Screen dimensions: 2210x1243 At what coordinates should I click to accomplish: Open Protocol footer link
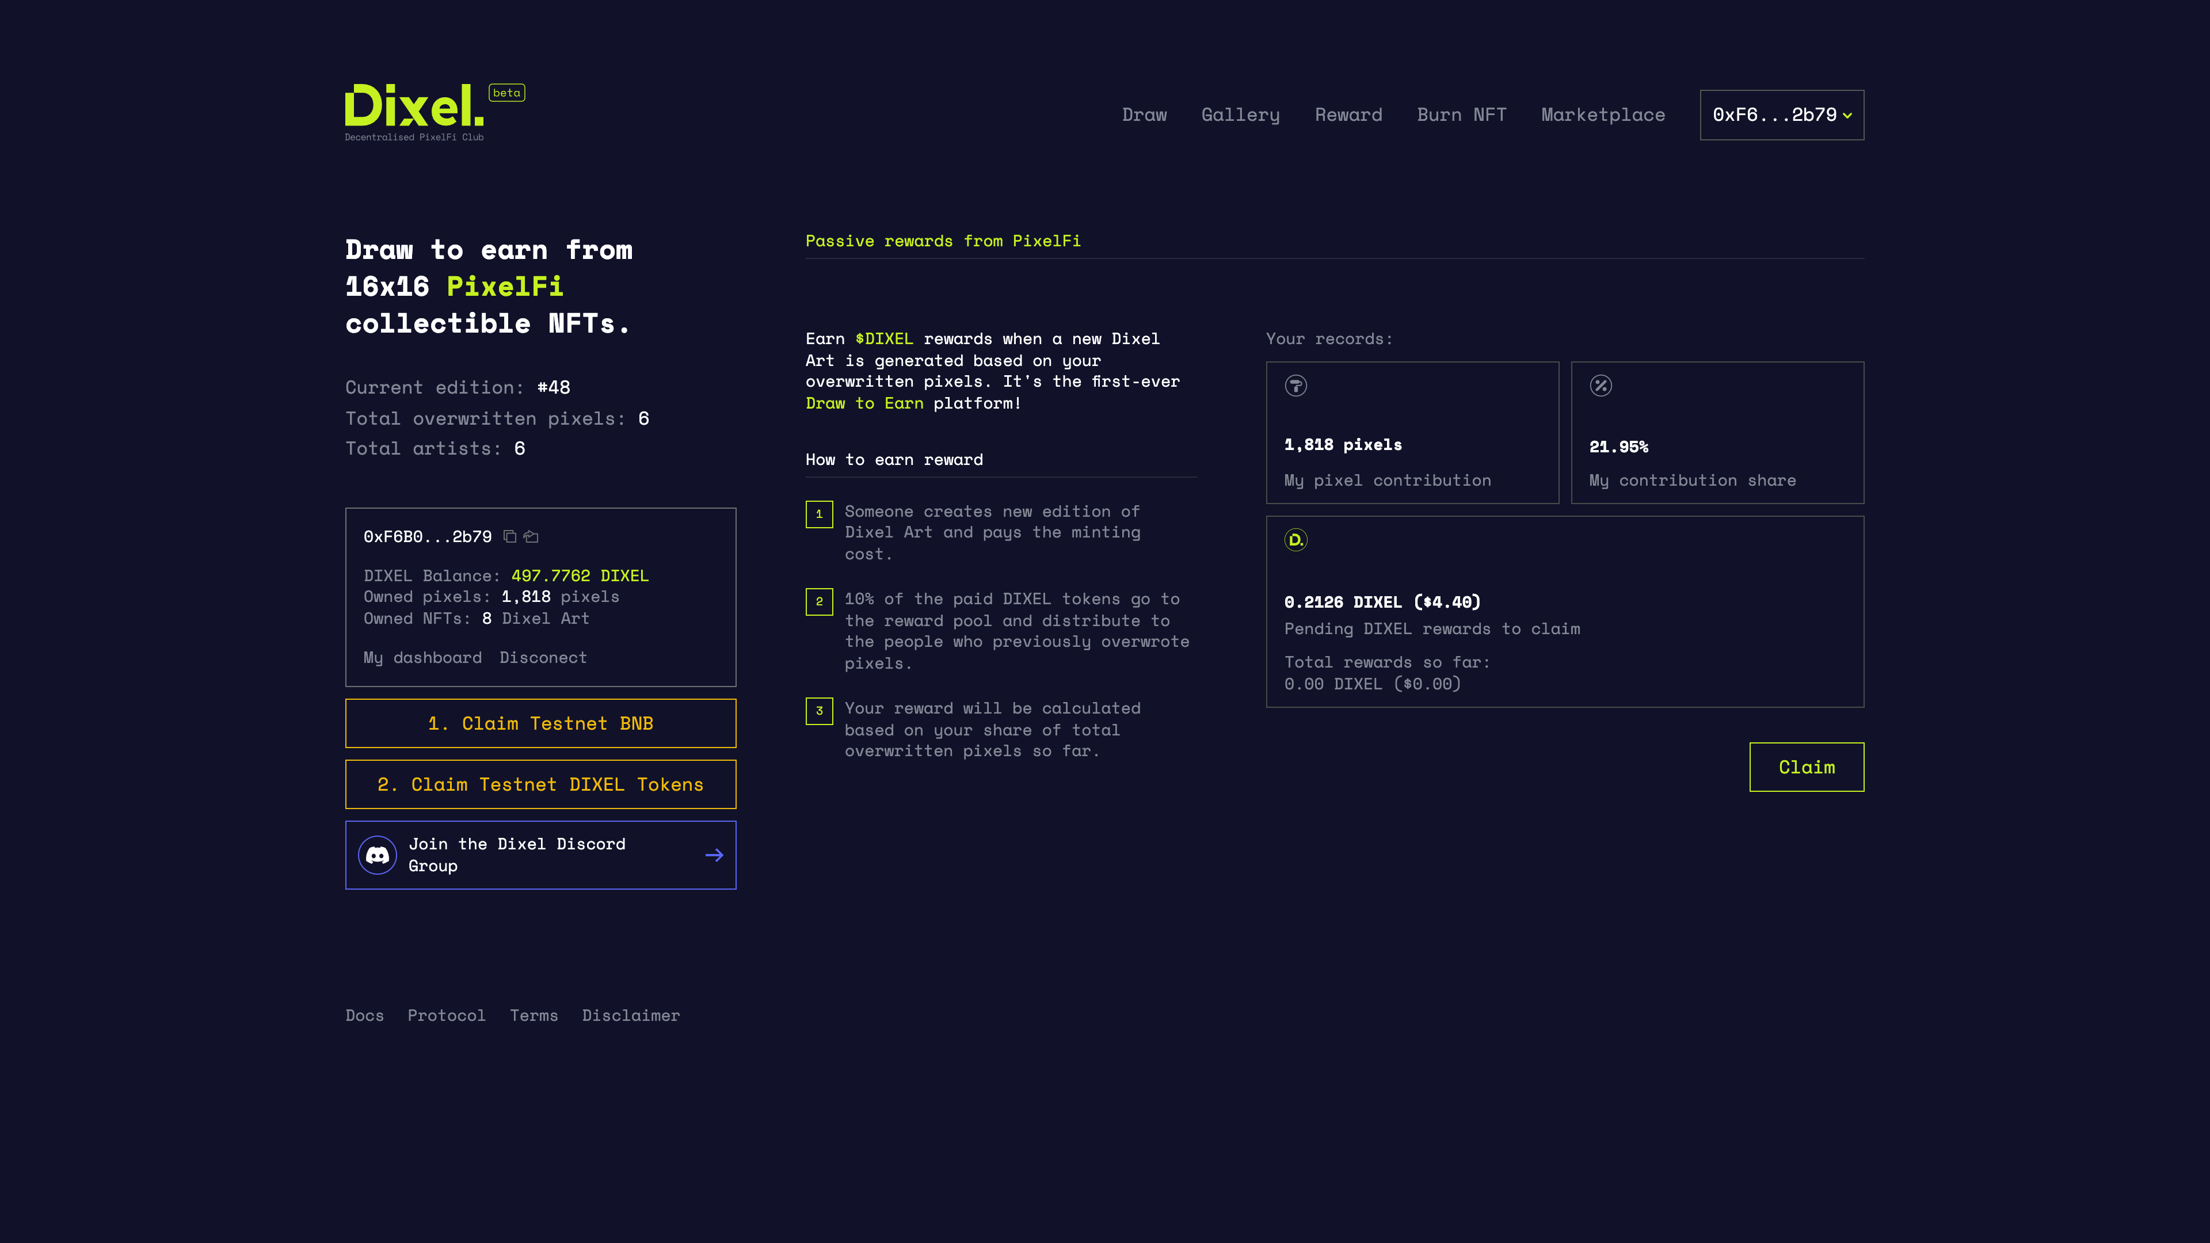(446, 1015)
